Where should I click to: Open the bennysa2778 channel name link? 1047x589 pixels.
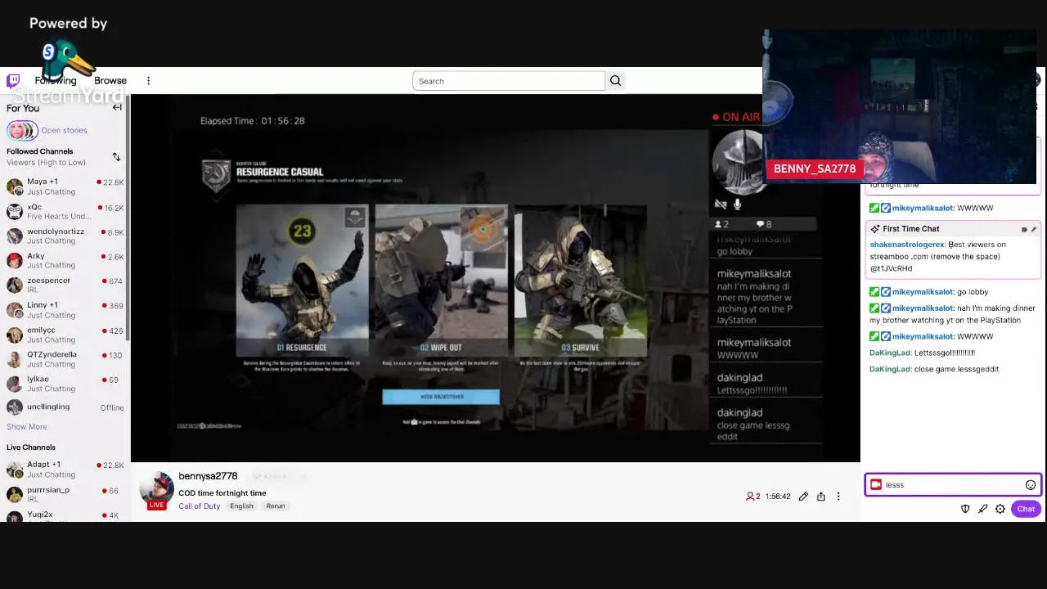(208, 476)
